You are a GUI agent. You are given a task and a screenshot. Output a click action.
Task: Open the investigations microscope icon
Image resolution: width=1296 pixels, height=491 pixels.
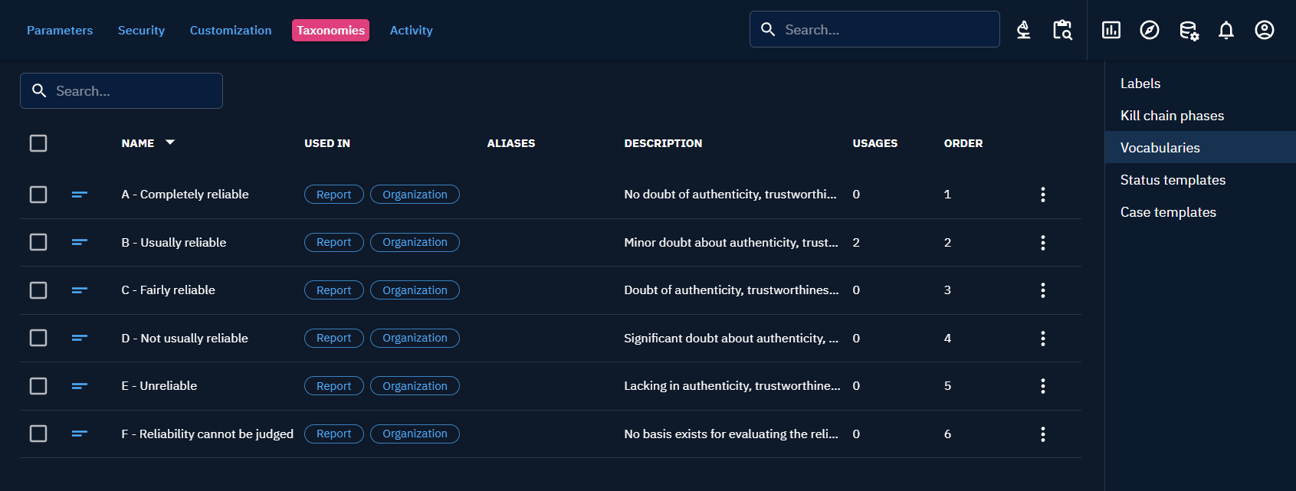coord(1023,30)
